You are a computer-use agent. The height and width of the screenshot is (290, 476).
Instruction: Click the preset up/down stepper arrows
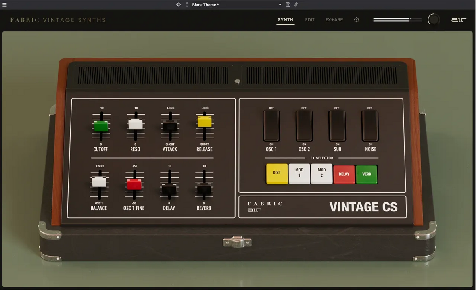tap(187, 5)
